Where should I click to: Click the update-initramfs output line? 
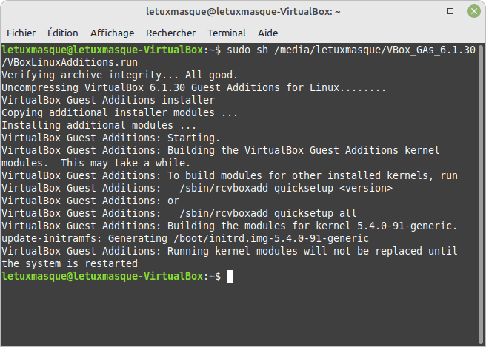[185, 239]
